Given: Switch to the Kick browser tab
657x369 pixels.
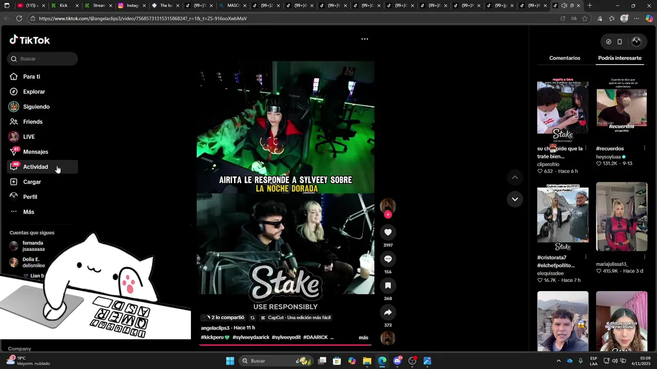Looking at the screenshot, I should pos(66,6).
